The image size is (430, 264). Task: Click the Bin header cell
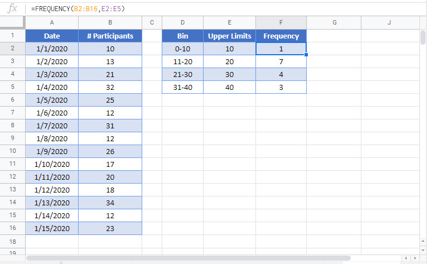click(x=182, y=36)
